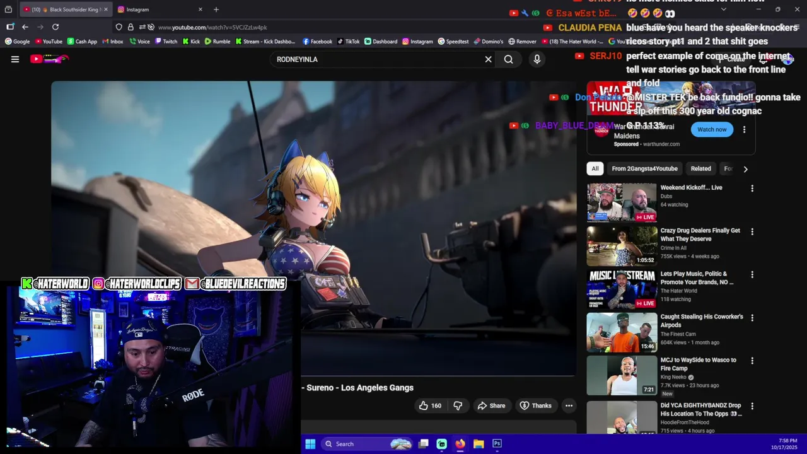Open File Explorer from the taskbar
The height and width of the screenshot is (454, 807).
(x=479, y=444)
